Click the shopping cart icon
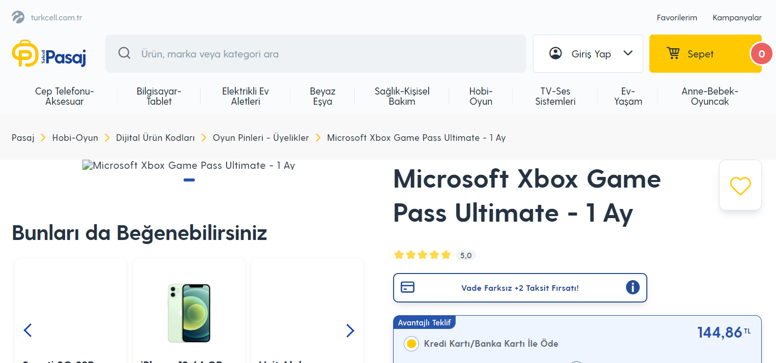Viewport: 776px width, 363px height. pyautogui.click(x=674, y=53)
